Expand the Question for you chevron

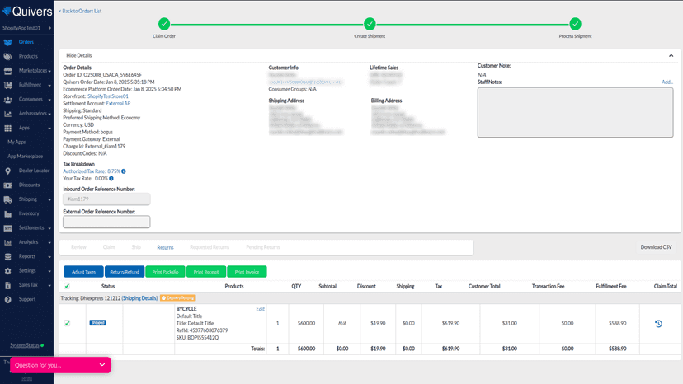pyautogui.click(x=102, y=365)
